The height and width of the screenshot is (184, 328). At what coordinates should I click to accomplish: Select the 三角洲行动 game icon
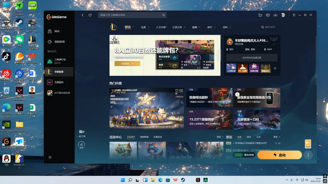pos(50,61)
